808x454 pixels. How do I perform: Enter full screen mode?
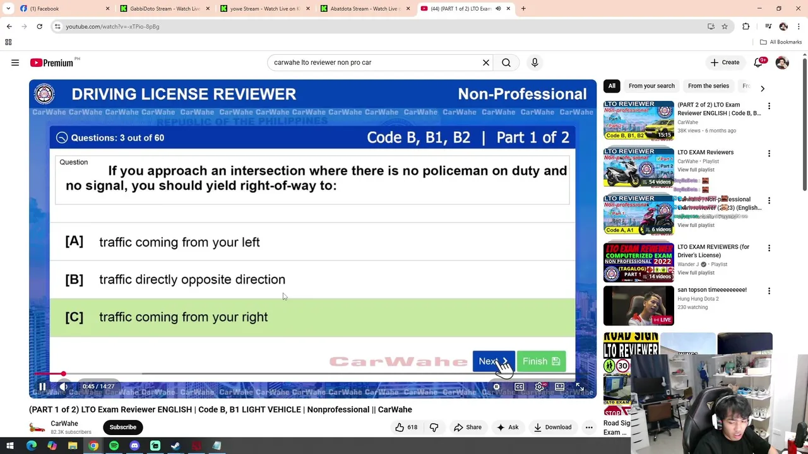[579, 387]
